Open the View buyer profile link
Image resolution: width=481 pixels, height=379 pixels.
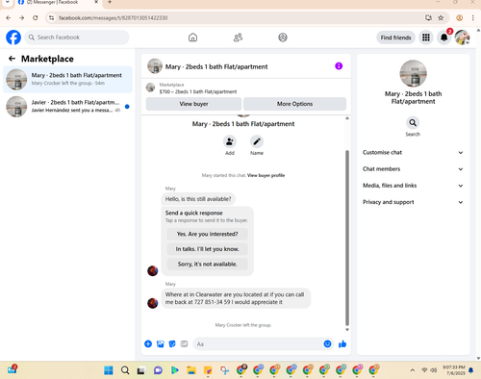click(x=266, y=175)
